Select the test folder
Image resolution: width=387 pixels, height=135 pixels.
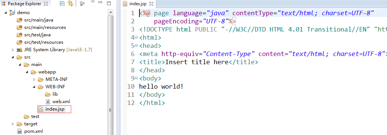[x=35, y=116]
